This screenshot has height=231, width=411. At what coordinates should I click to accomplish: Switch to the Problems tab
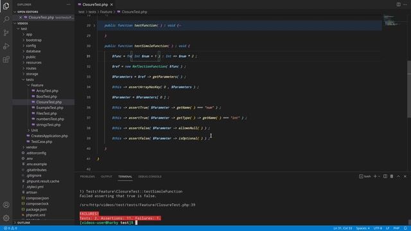tap(87, 177)
